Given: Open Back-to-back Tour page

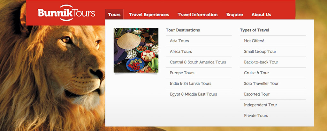Looking at the screenshot, I should tap(261, 62).
